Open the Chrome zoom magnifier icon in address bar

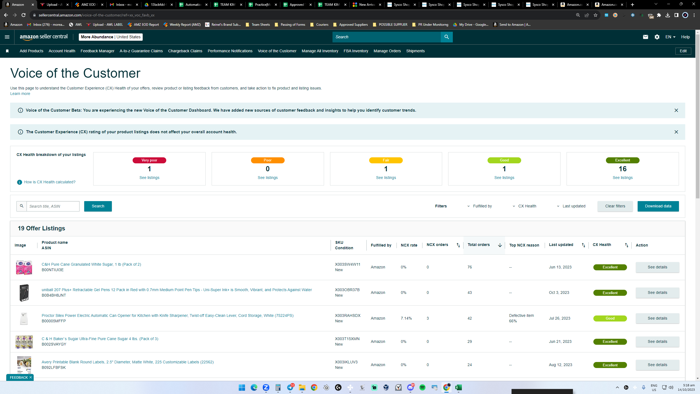pos(578,15)
